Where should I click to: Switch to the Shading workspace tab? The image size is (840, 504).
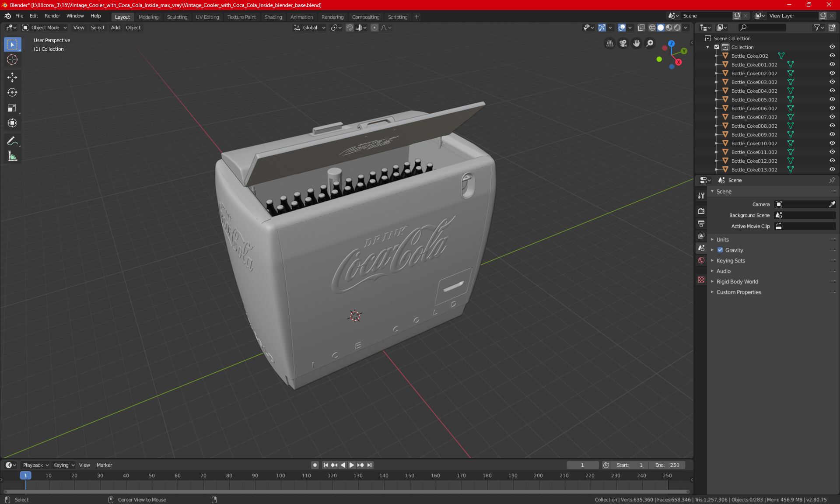tap(273, 17)
